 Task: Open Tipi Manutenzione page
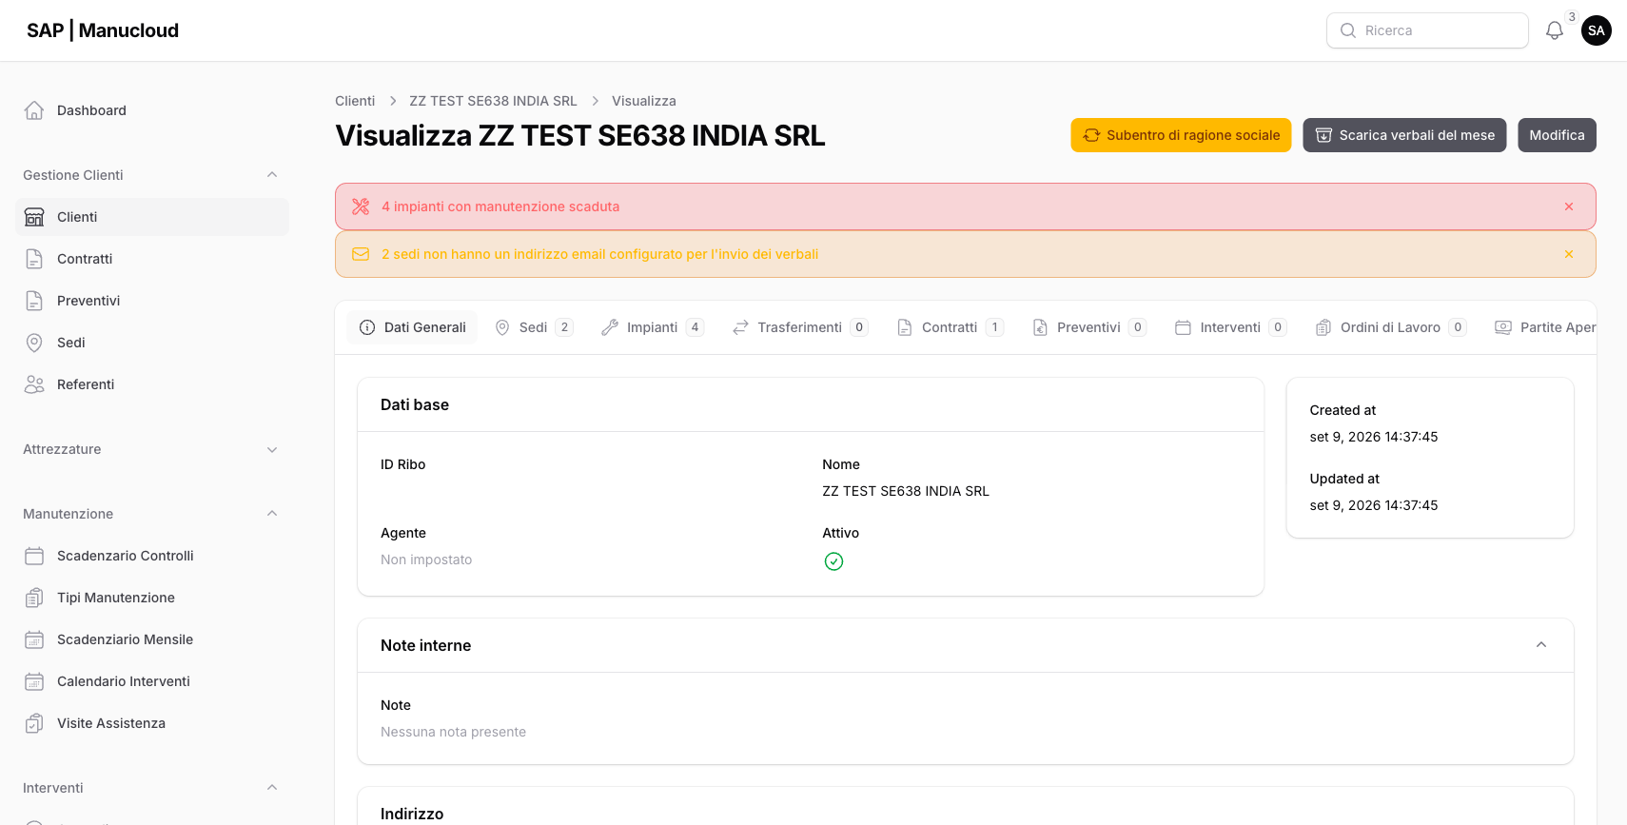point(152,598)
